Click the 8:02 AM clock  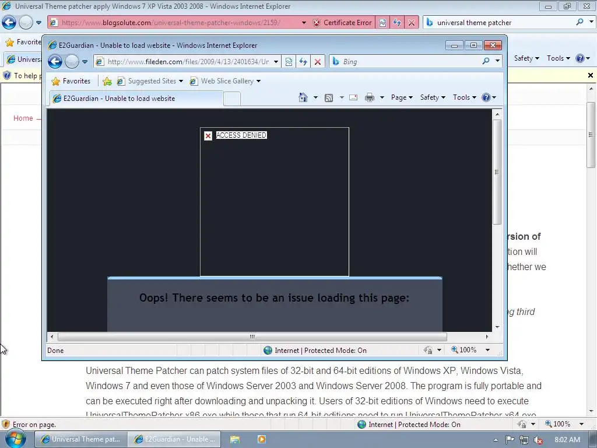pos(567,440)
